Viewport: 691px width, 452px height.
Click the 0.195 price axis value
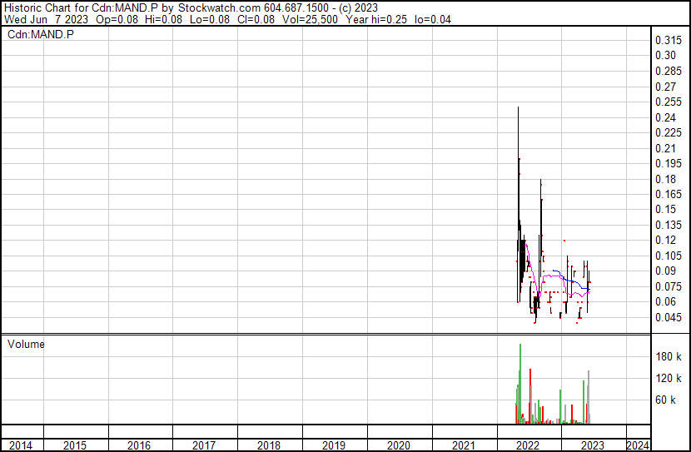tap(668, 163)
